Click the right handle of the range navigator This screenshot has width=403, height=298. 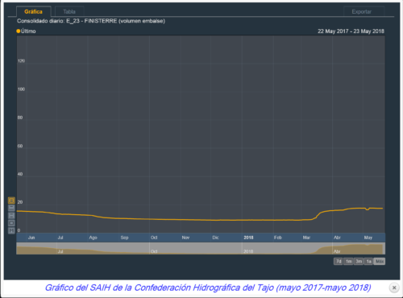[384, 248]
